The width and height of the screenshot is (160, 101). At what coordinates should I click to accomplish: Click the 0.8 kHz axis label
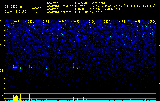pos(2,71)
